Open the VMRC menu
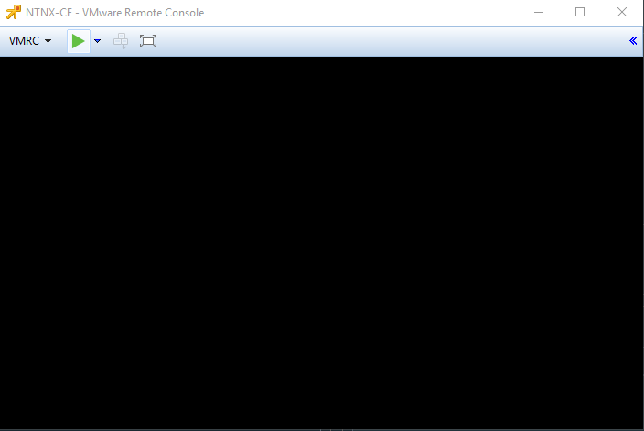The height and width of the screenshot is (431, 644). (24, 41)
